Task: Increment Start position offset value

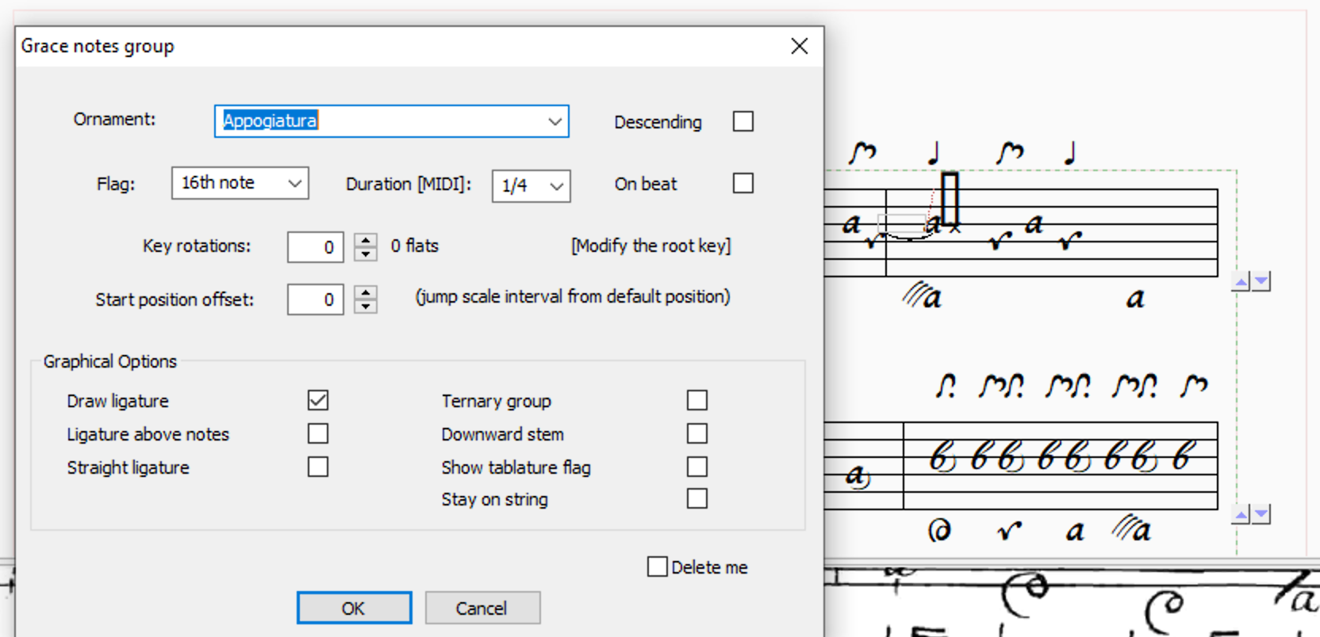Action: (x=366, y=292)
